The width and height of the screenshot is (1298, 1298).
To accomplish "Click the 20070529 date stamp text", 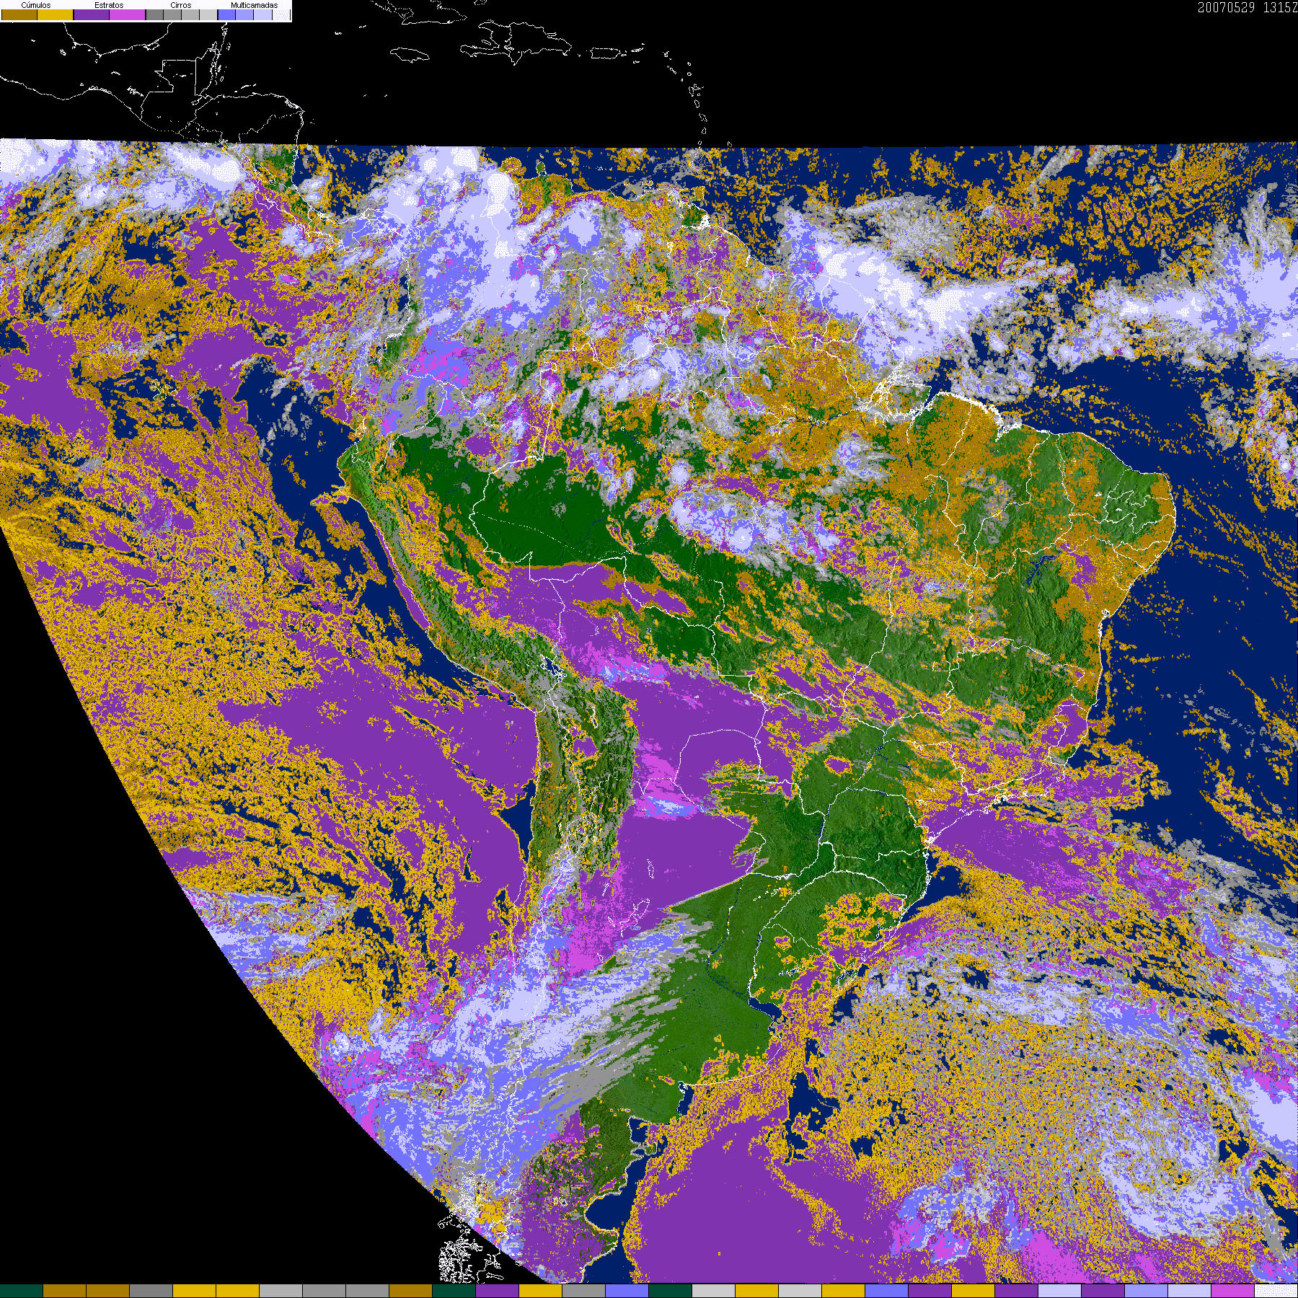I will (1226, 8).
